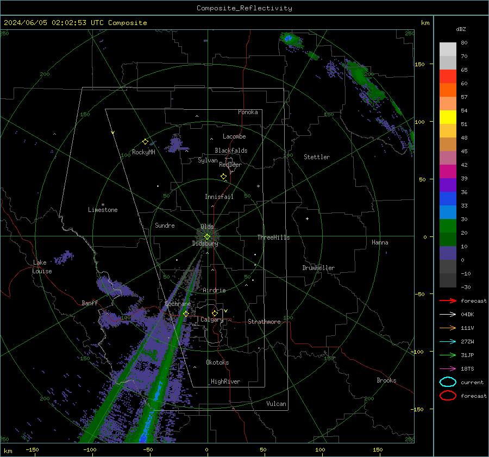Click the Banff town label
This screenshot has width=489, height=457.
coord(90,303)
